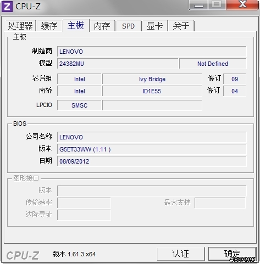Click the 芯片组 Intel vendor field
The width and height of the screenshot is (260, 264).
coord(79,79)
